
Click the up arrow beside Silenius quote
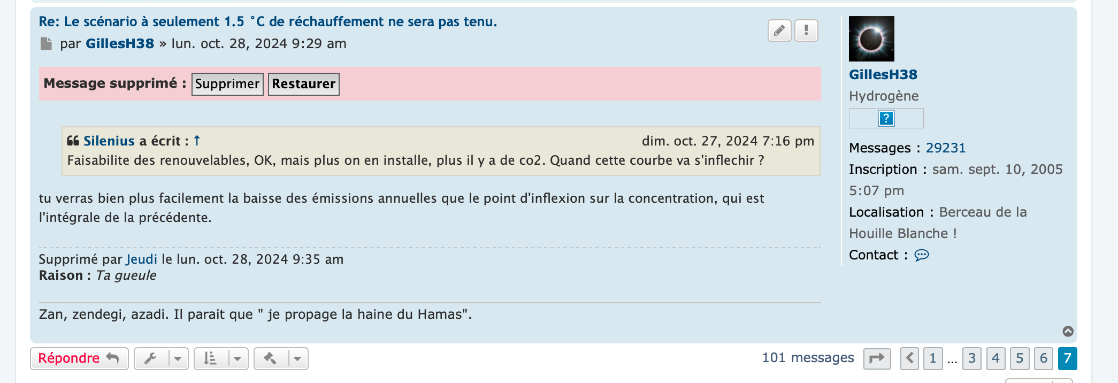point(197,141)
